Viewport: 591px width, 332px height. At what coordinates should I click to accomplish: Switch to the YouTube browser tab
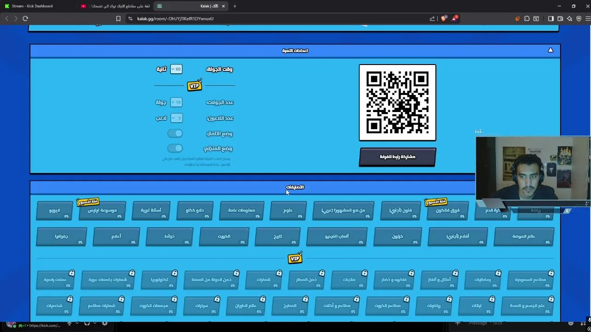pos(115,6)
